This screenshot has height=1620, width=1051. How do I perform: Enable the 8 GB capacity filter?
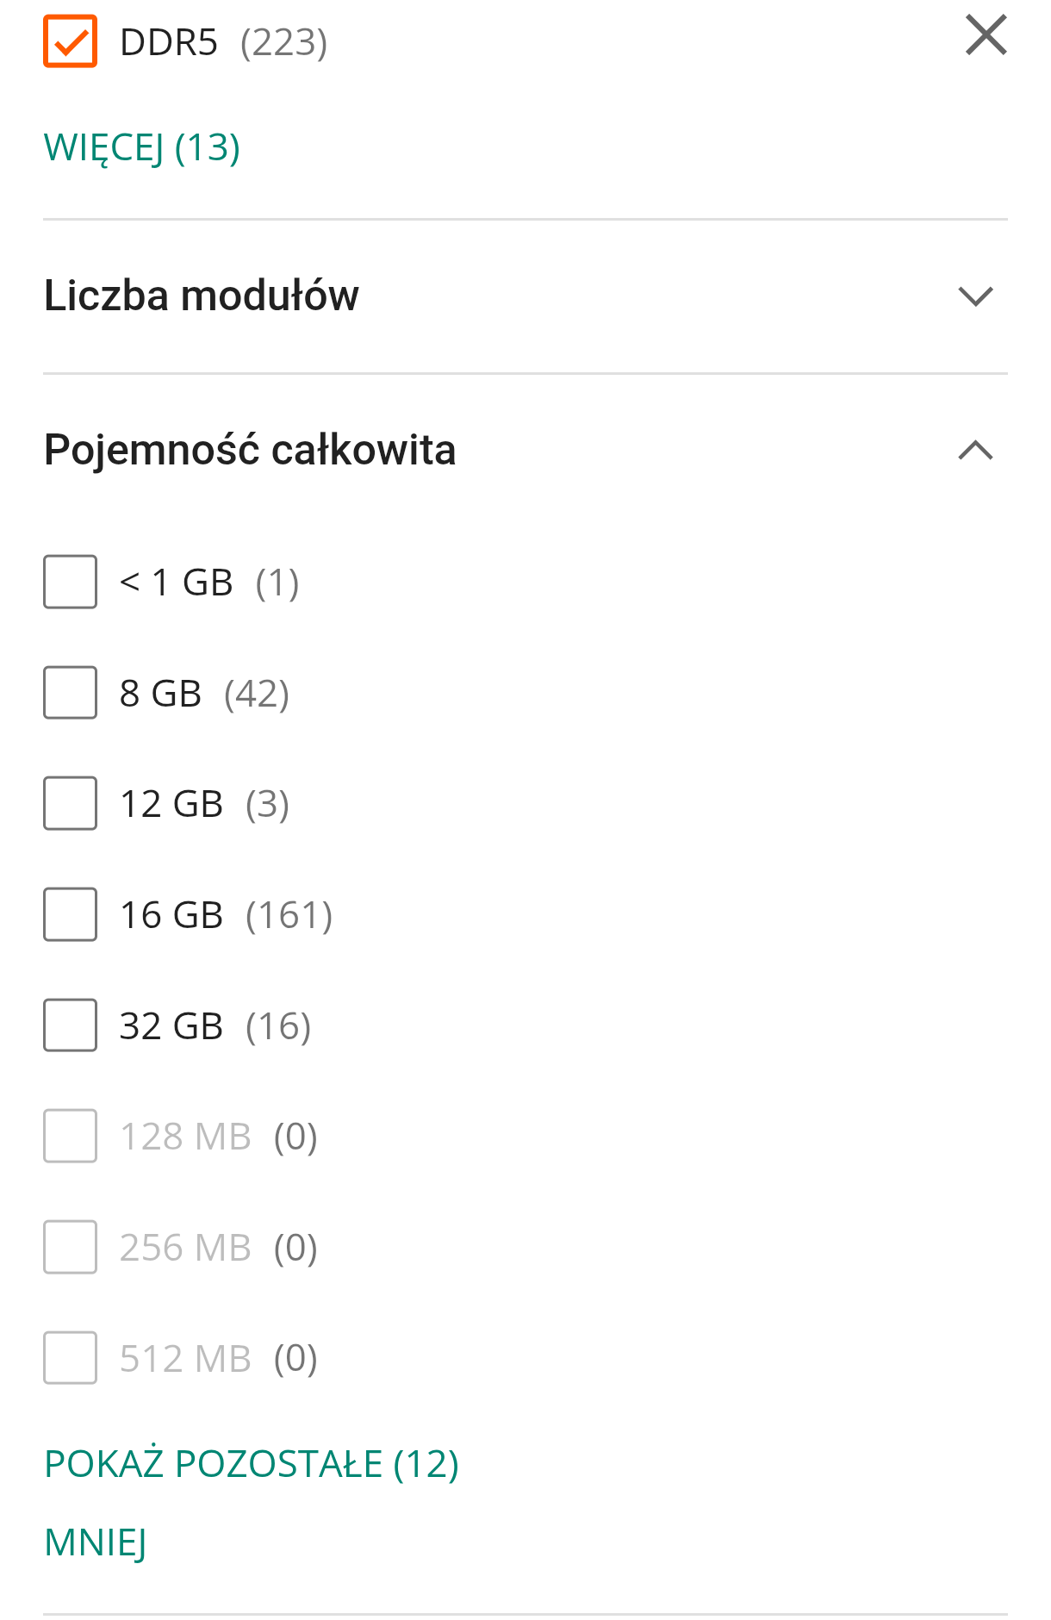click(70, 693)
